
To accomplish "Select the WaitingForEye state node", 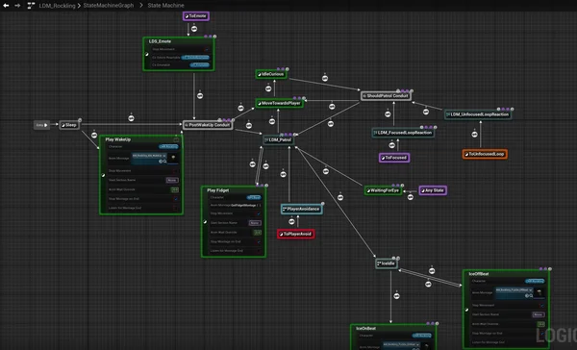I will click(x=383, y=190).
